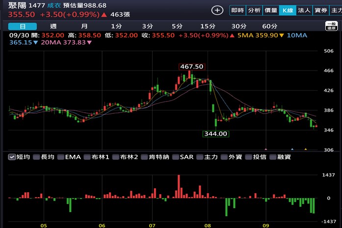Screen dimensions: 342x228
Task: Switch chart to 60分 interval
Action: (269, 26)
